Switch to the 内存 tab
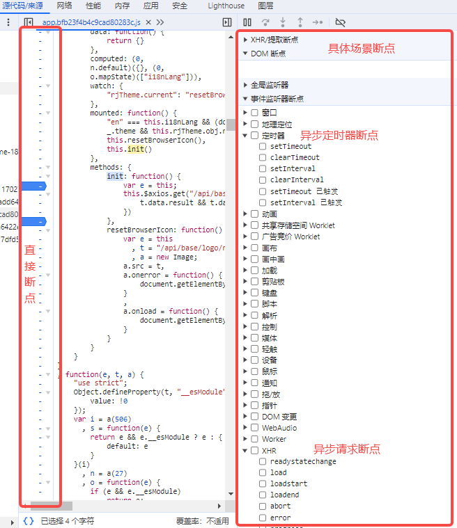The width and height of the screenshot is (457, 528). (122, 6)
